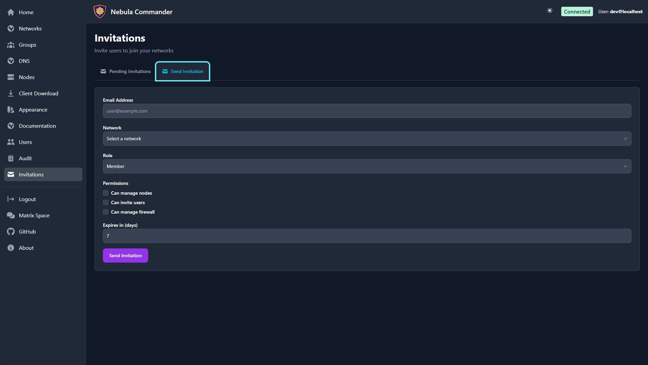Click the Invitations envelope icon in sidebar
648x365 pixels.
click(x=11, y=174)
